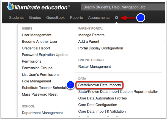The height and width of the screenshot is (119, 167).
Task: Select Core Data Configuration
Action: [x=98, y=105]
